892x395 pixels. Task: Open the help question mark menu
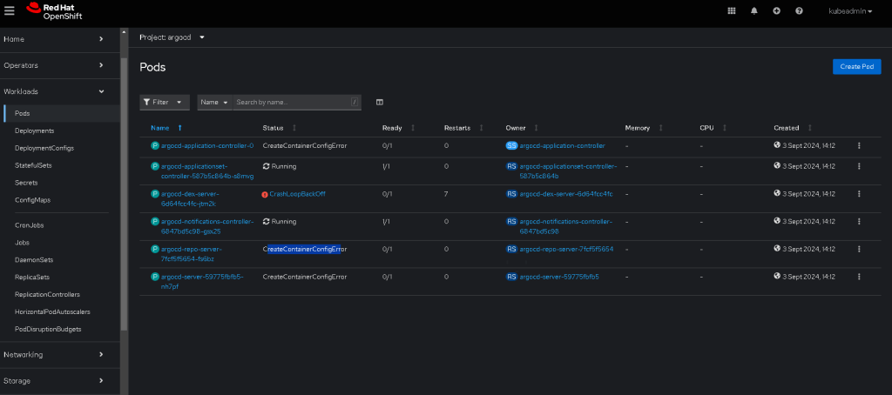[x=799, y=10]
